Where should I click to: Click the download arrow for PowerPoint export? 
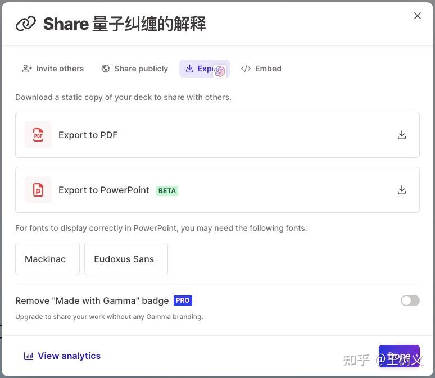point(402,190)
